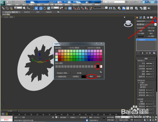
Task: Open the Render Setup icon
Action: (x=141, y=8)
